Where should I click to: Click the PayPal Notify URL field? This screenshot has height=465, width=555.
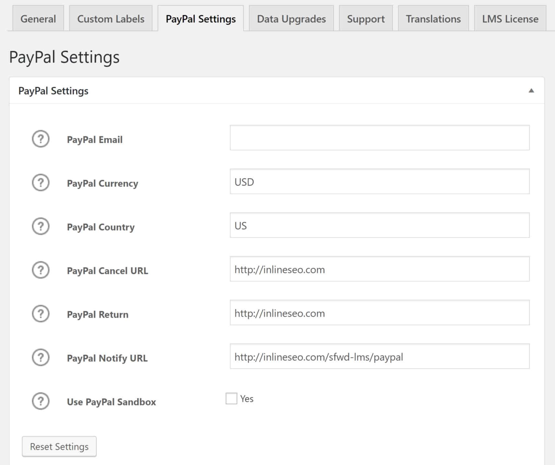pyautogui.click(x=380, y=356)
